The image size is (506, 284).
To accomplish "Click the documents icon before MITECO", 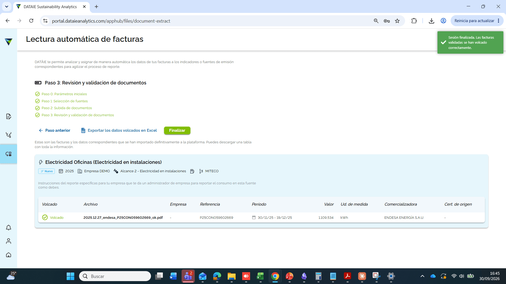I will [x=192, y=171].
